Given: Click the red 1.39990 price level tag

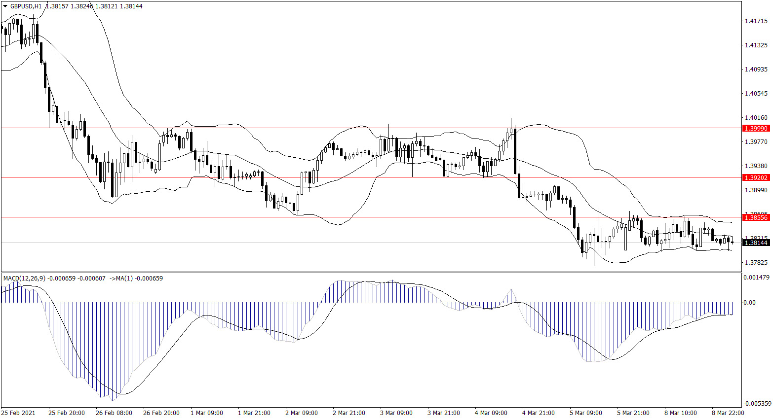Looking at the screenshot, I should click(756, 128).
